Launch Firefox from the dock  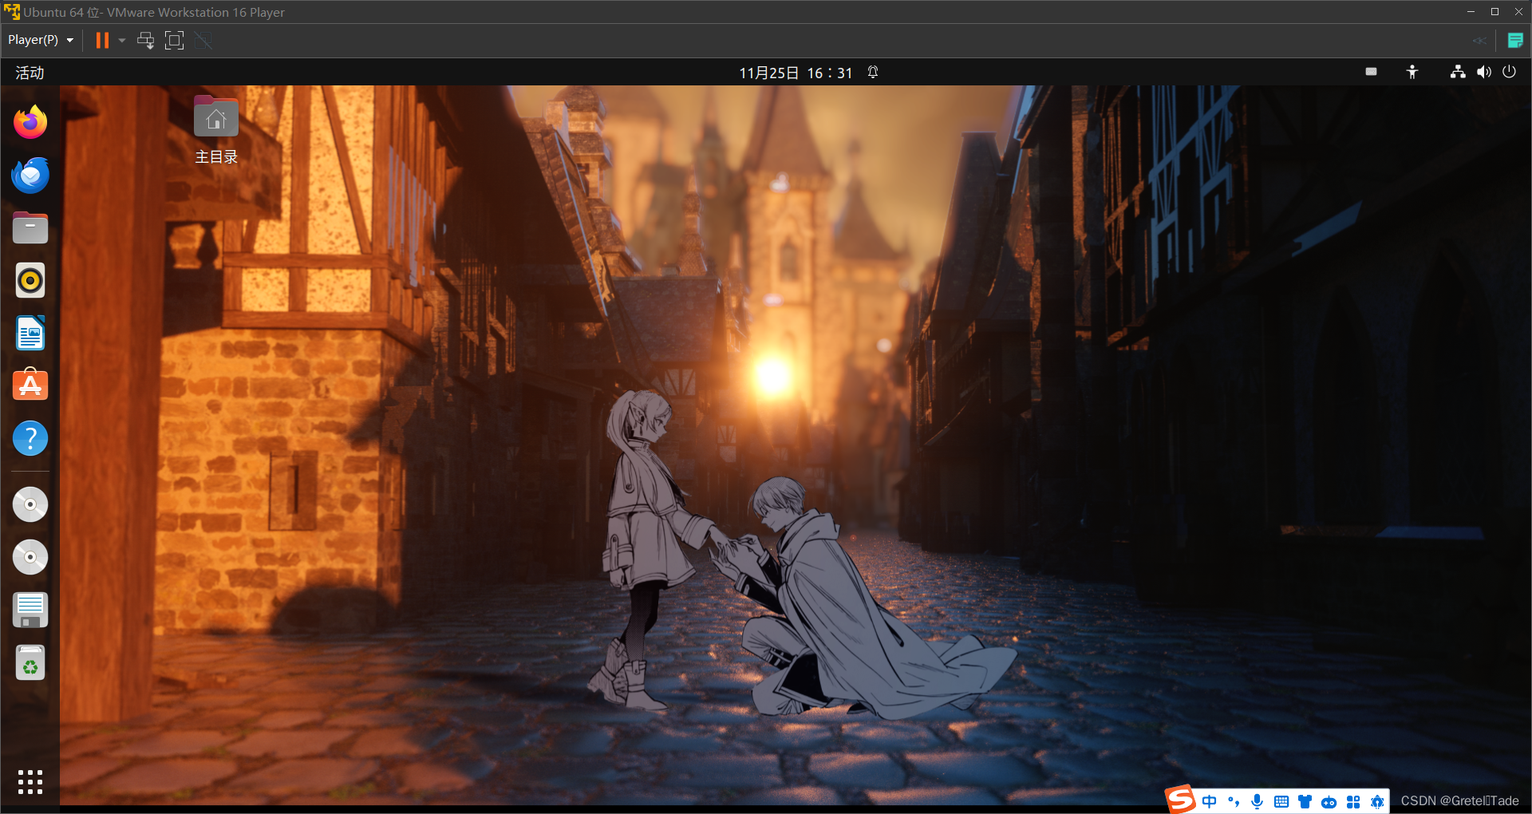tap(30, 122)
